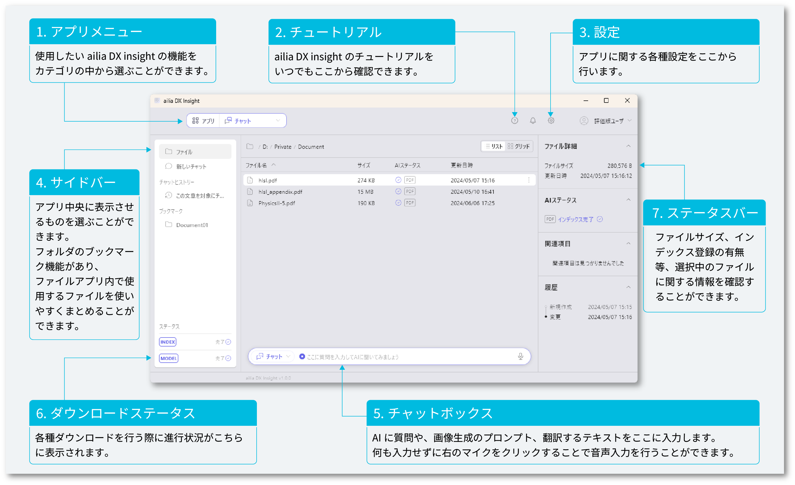Image resolution: width=795 pixels, height=485 pixels.
Task: Select the hlsl.pdf file row
Action: (389, 180)
